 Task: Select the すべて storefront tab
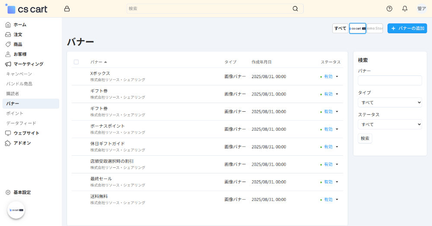click(x=340, y=28)
